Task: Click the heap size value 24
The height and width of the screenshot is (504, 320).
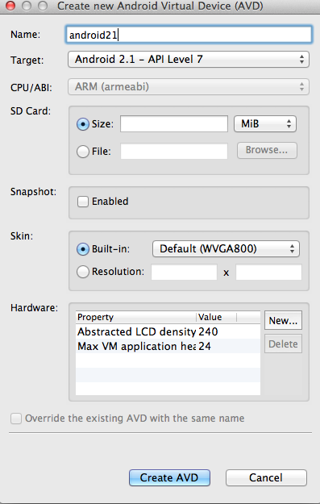Action: point(205,346)
